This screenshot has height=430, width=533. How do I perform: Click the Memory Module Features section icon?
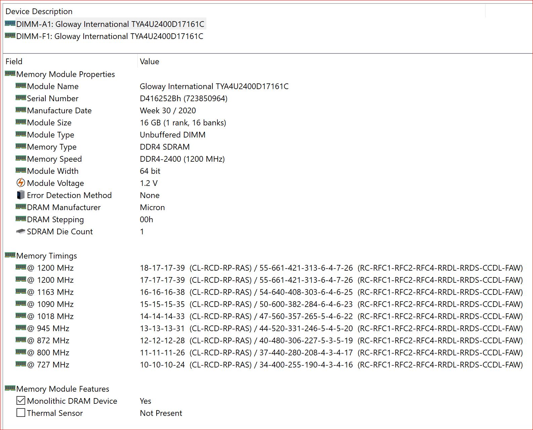tap(10, 388)
